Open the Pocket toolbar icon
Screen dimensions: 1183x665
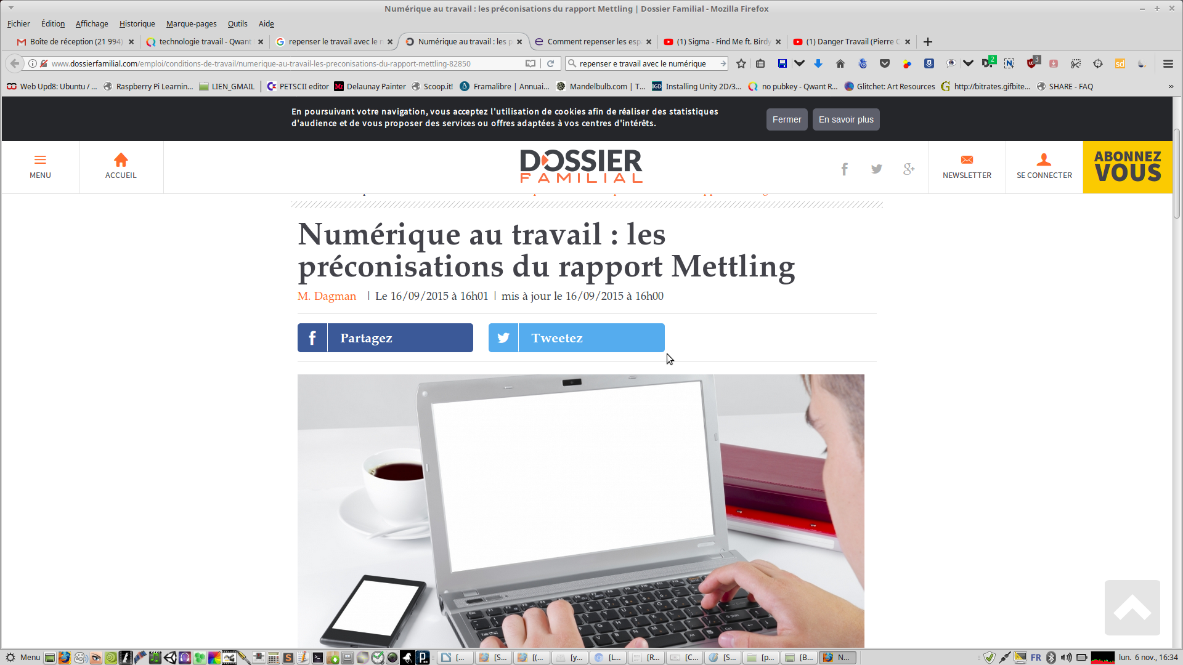click(885, 63)
